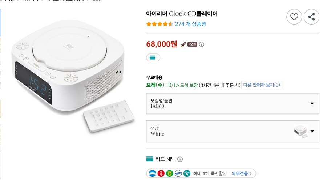The image size is (327, 180).
Task: Add product to wishlist with heart icon
Action: click(x=294, y=17)
